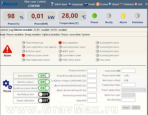148x115 pixels.
Task: Click Laser registration code expired indicator
Action: click(23, 47)
